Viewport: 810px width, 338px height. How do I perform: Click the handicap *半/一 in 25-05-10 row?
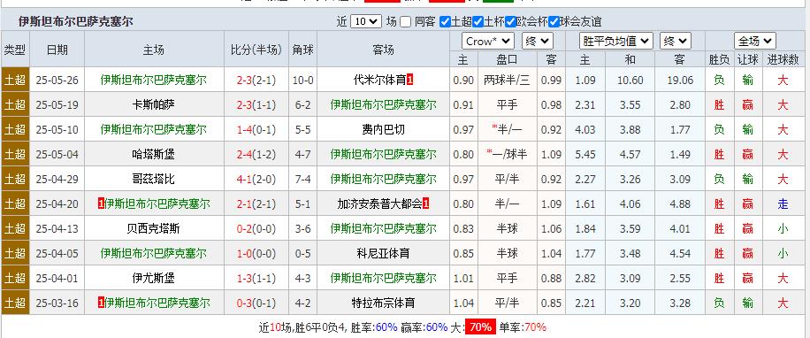point(508,130)
